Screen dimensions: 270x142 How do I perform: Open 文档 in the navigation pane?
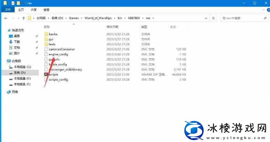pos(17,48)
